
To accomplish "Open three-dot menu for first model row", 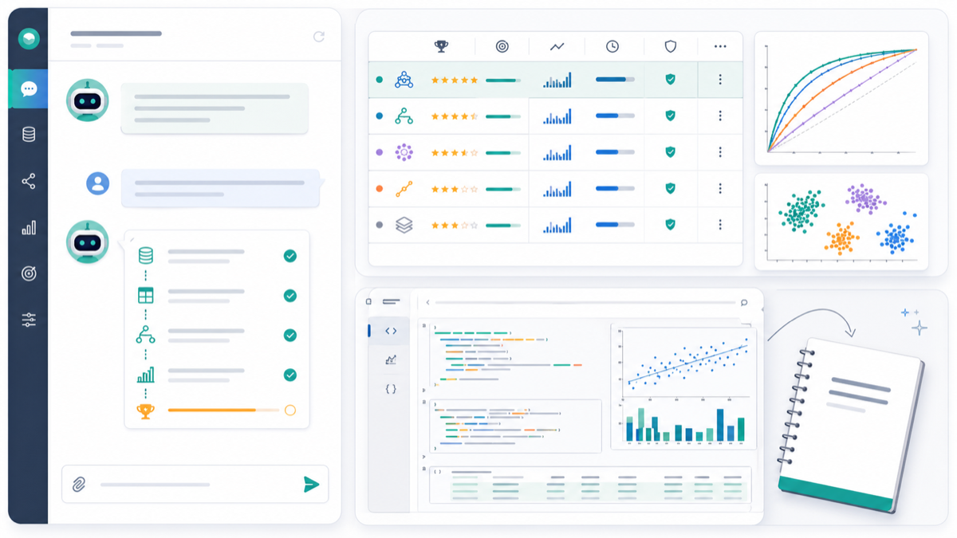I will tap(720, 80).
